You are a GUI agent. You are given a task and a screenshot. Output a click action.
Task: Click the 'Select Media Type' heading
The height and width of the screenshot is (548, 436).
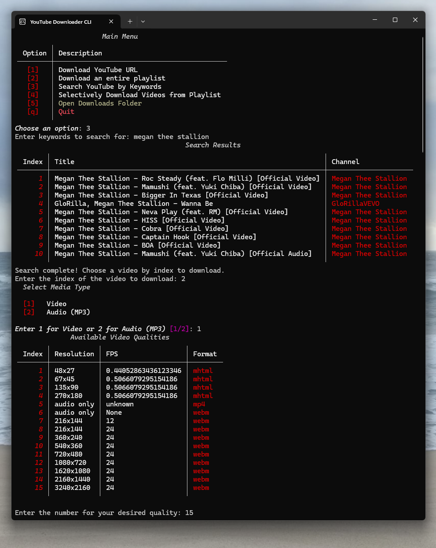click(56, 287)
